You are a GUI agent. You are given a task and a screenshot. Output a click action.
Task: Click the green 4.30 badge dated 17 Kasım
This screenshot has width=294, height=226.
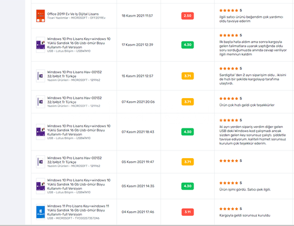coord(187,45)
